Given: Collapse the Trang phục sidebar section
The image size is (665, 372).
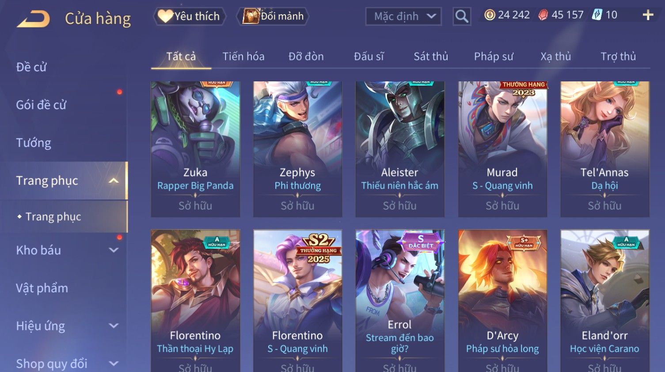Looking at the screenshot, I should click(x=114, y=180).
